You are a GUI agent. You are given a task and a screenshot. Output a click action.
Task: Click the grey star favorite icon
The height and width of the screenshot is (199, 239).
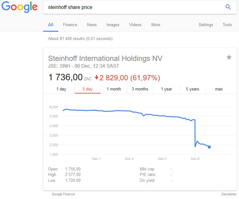(229, 57)
